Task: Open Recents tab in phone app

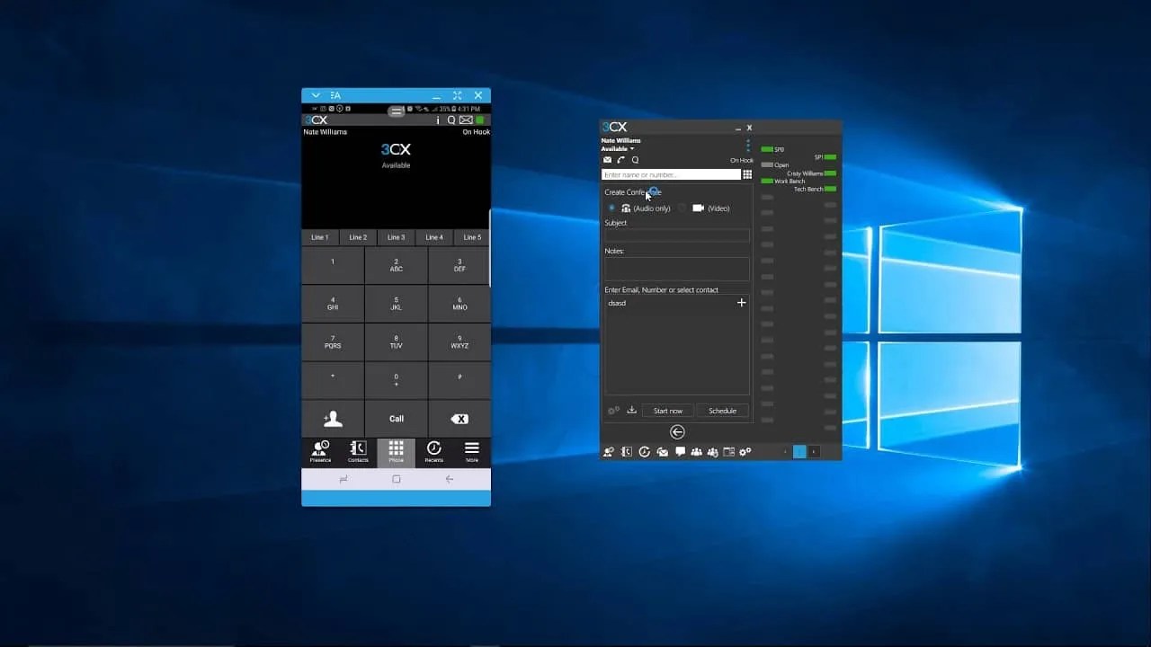Action: [x=433, y=452]
